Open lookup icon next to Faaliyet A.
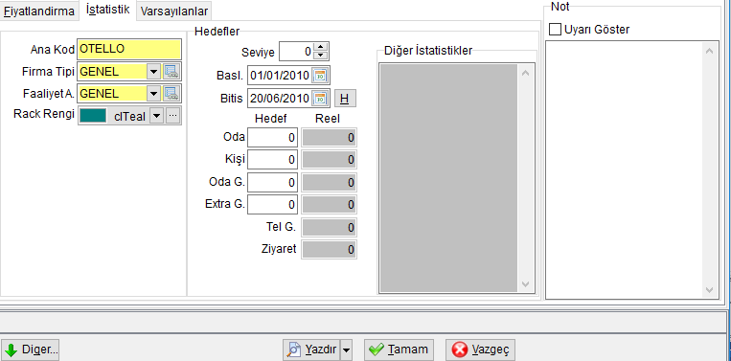731x361 pixels. (x=171, y=94)
